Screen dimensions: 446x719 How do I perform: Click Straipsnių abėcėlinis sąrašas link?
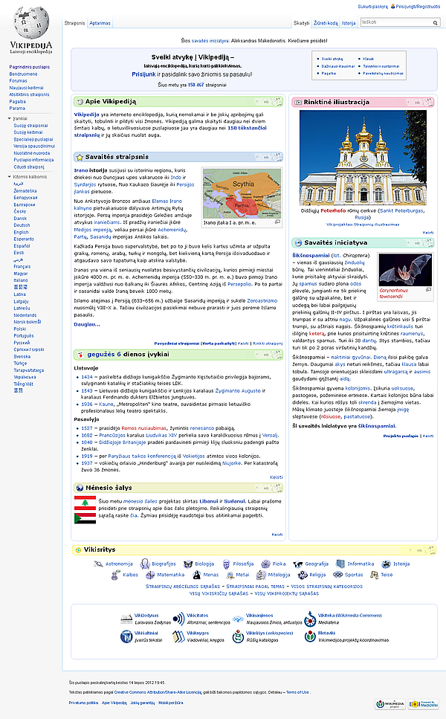(x=183, y=587)
